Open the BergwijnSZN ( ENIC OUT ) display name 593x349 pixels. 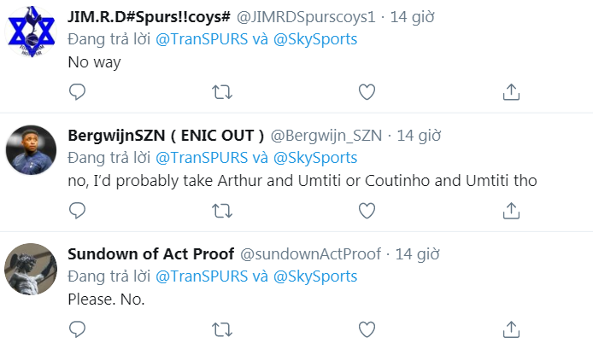166,136
